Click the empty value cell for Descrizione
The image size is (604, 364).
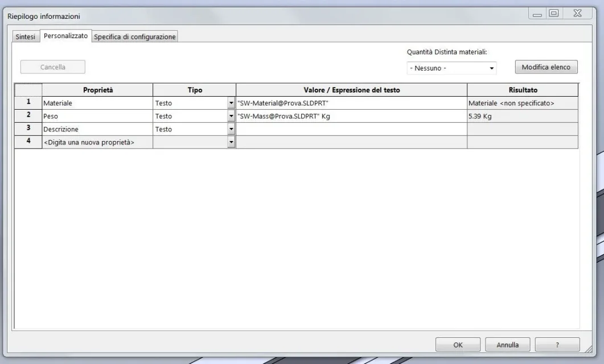point(351,129)
